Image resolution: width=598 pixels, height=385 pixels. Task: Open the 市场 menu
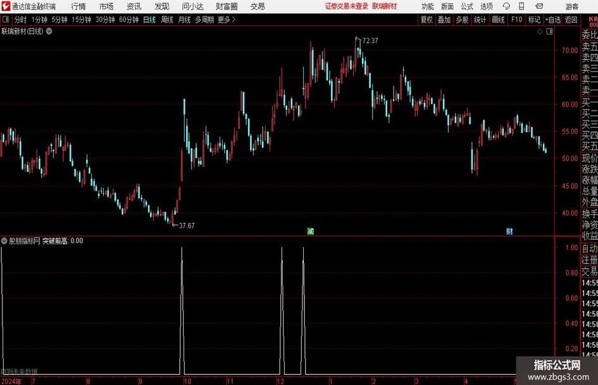(106, 6)
